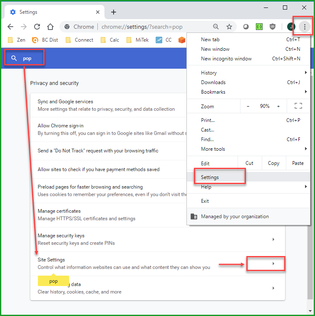Open Settings from the Chrome menu
315x316 pixels.
[x=248, y=177]
